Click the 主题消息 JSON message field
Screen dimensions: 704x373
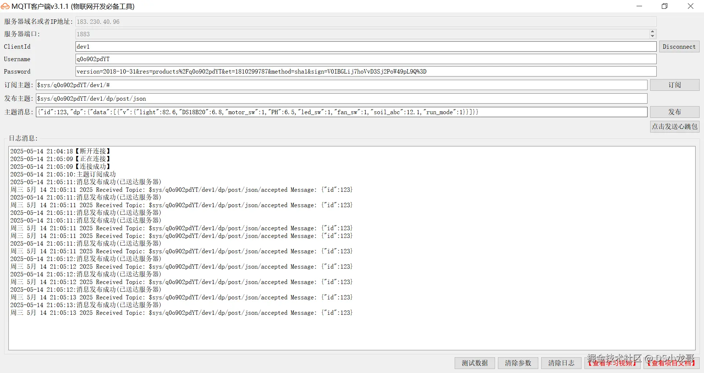point(341,112)
